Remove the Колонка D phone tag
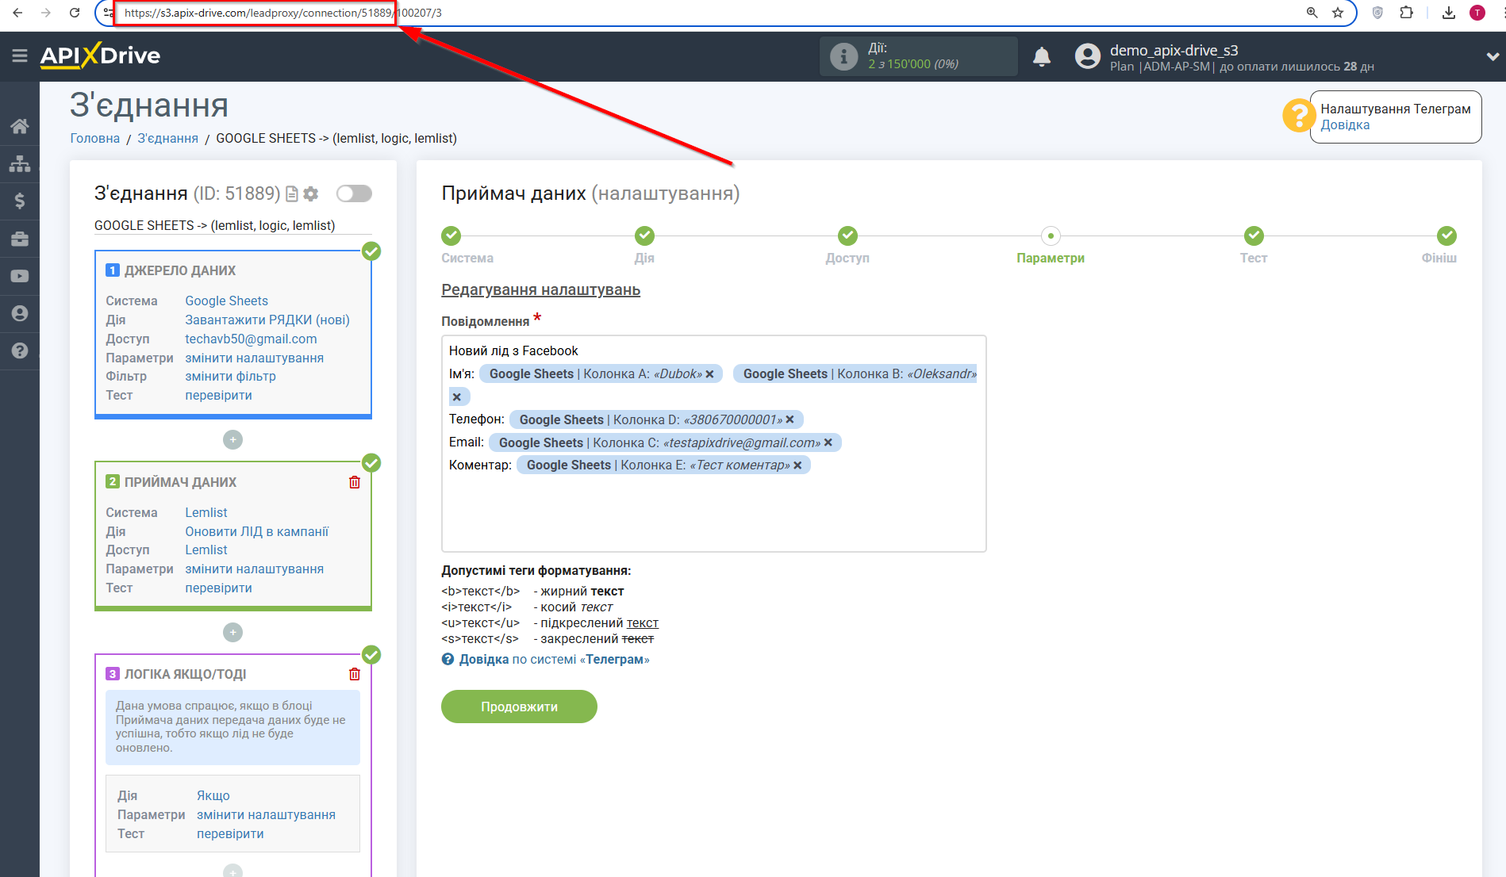The width and height of the screenshot is (1506, 877). point(789,419)
